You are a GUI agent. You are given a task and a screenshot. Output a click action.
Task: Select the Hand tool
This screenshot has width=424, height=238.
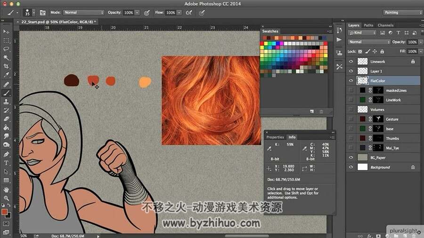pos(6,190)
